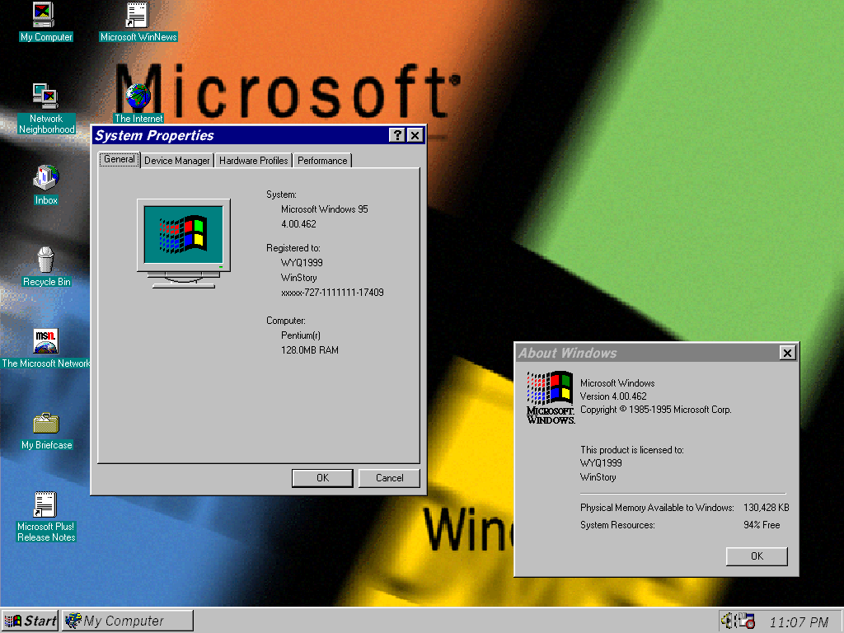This screenshot has width=844, height=633.
Task: Select the Network Neighborhood desktop icon
Action: tap(45, 96)
